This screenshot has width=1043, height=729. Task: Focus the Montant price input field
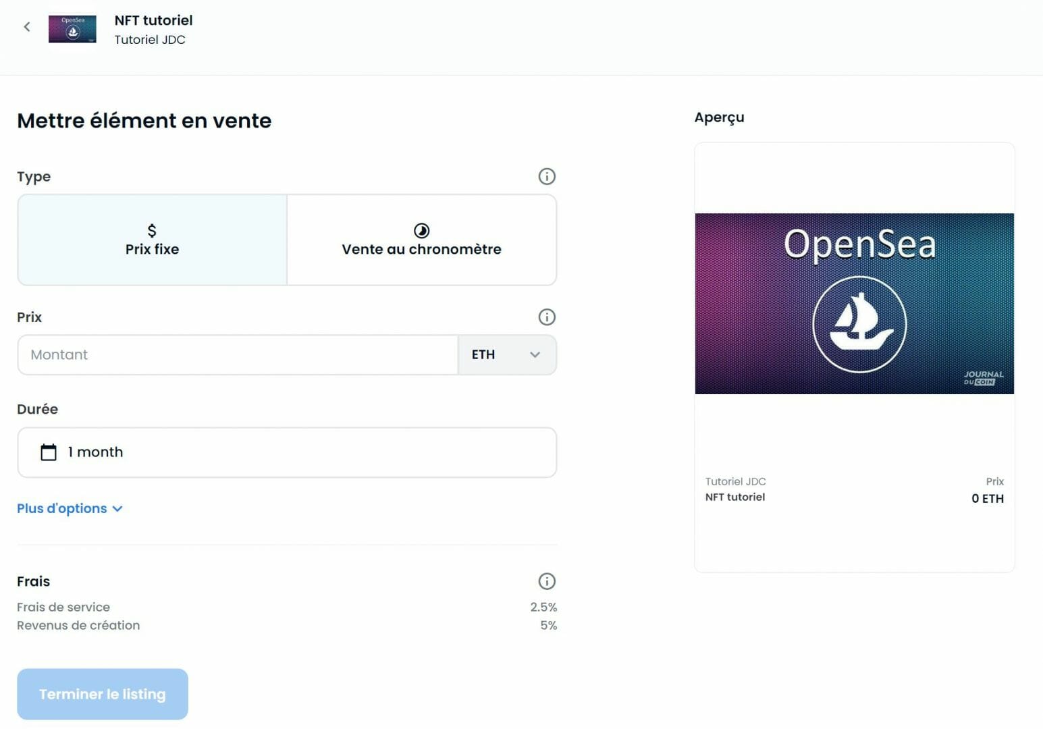[238, 354]
